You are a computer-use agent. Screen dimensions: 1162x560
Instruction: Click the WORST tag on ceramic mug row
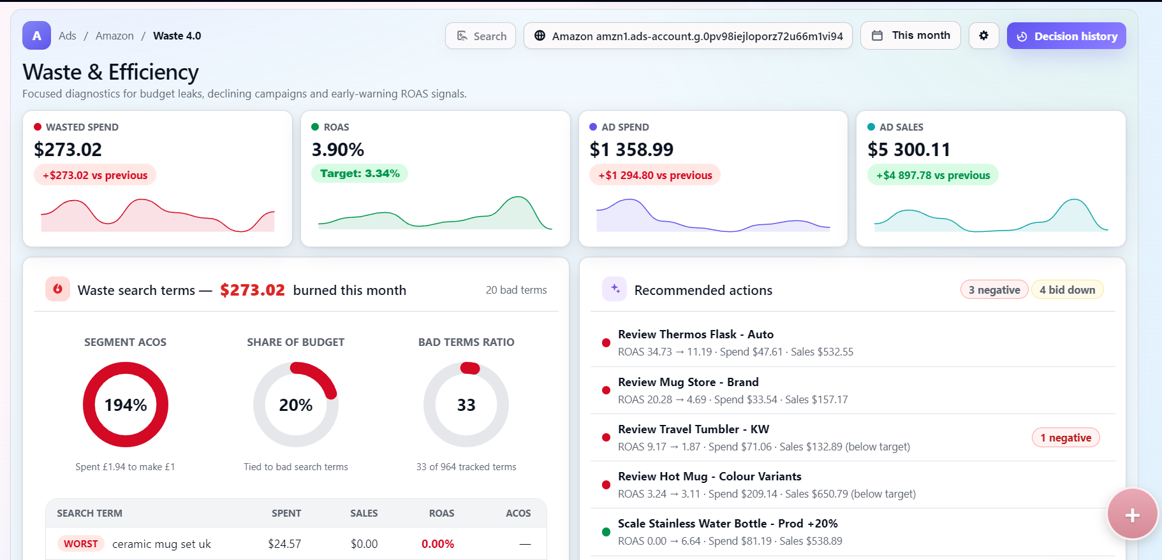click(x=81, y=544)
